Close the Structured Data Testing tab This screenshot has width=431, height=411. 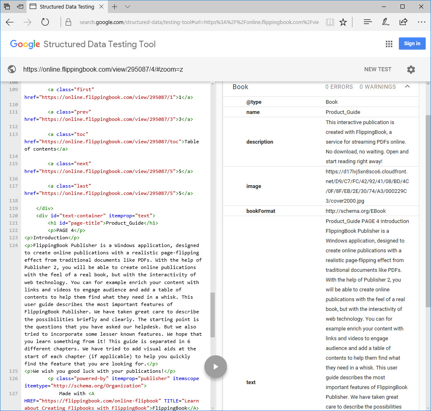(101, 7)
